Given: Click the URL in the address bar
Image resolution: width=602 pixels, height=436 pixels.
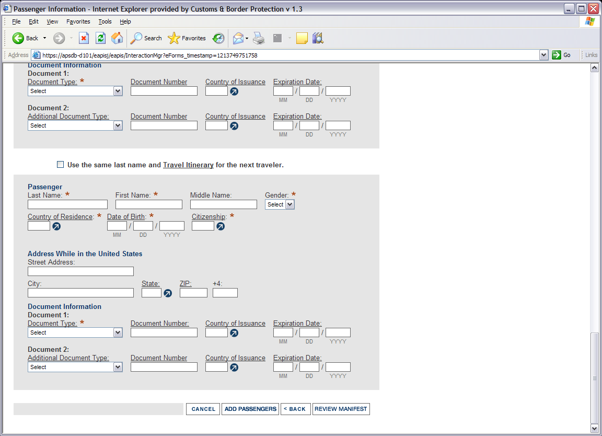Looking at the screenshot, I should (x=150, y=55).
